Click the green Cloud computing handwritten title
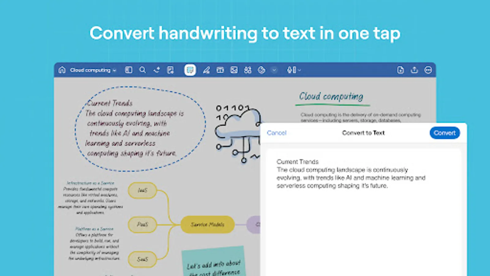 (331, 96)
